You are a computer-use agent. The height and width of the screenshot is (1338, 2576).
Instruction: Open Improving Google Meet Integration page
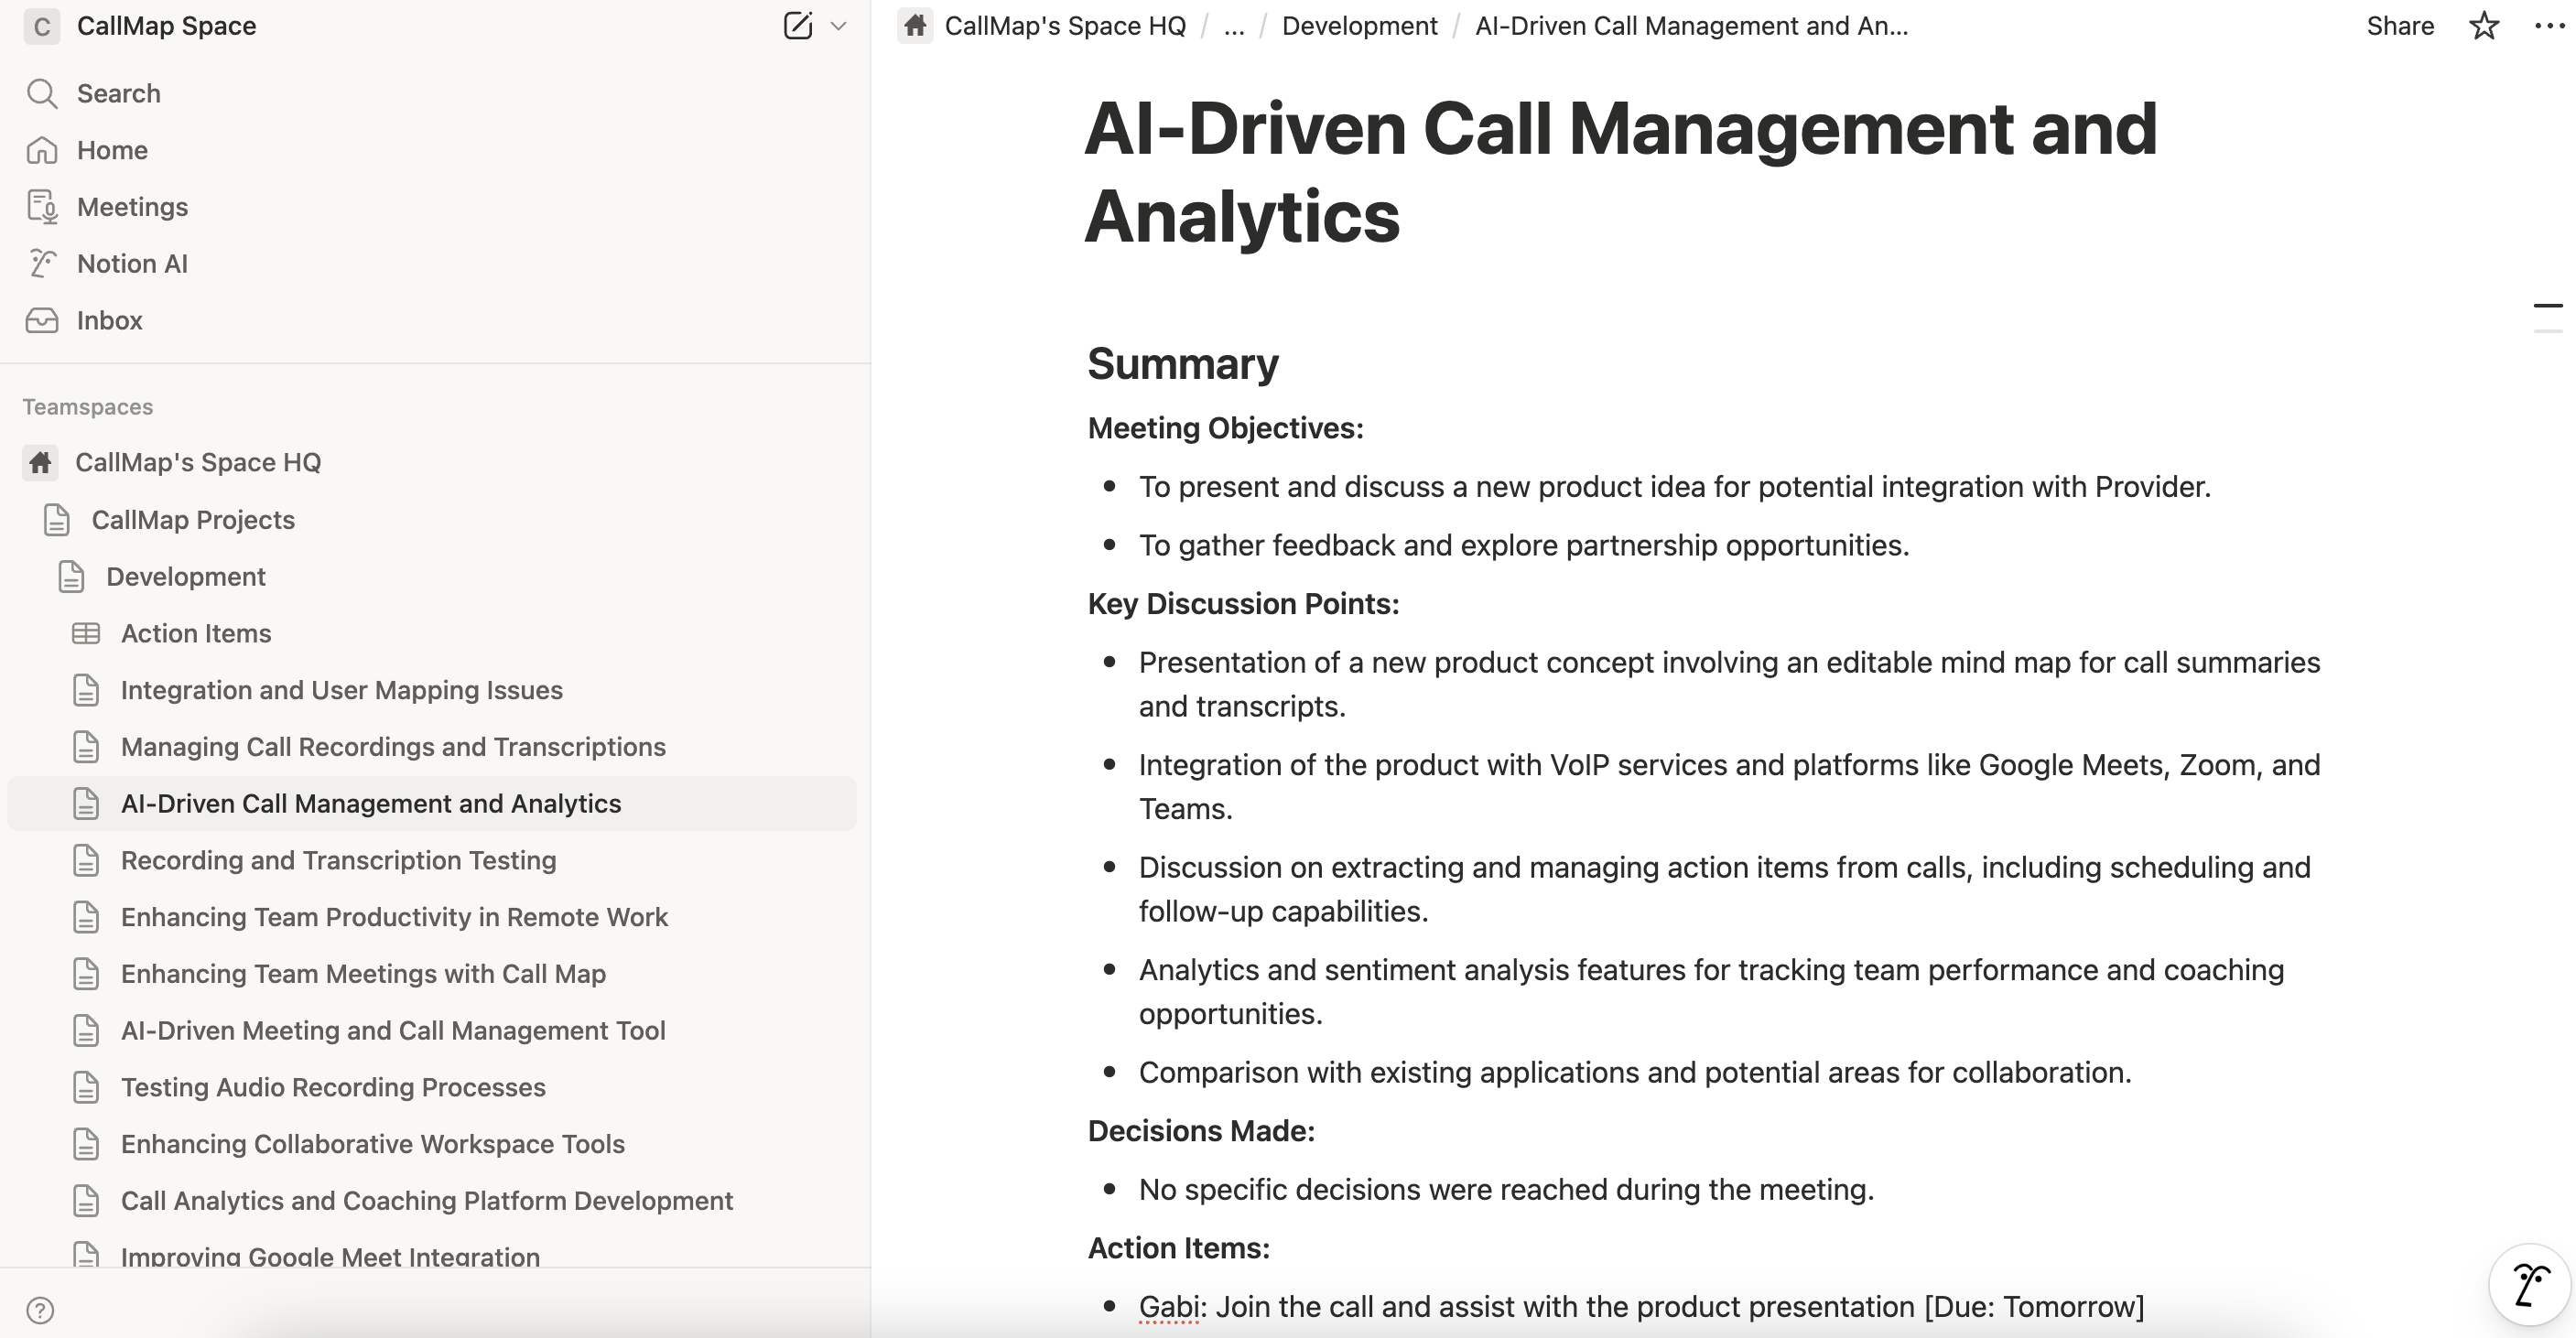[x=330, y=1256]
